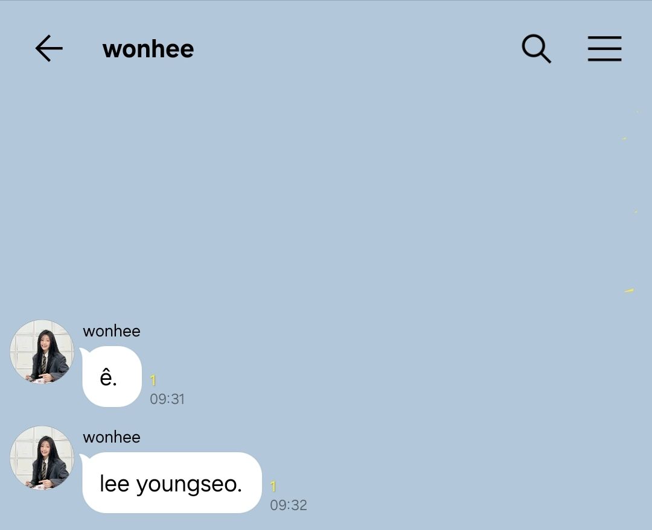This screenshot has height=530, width=652.
Task: Select the "ê." message bubble
Action: point(112,376)
